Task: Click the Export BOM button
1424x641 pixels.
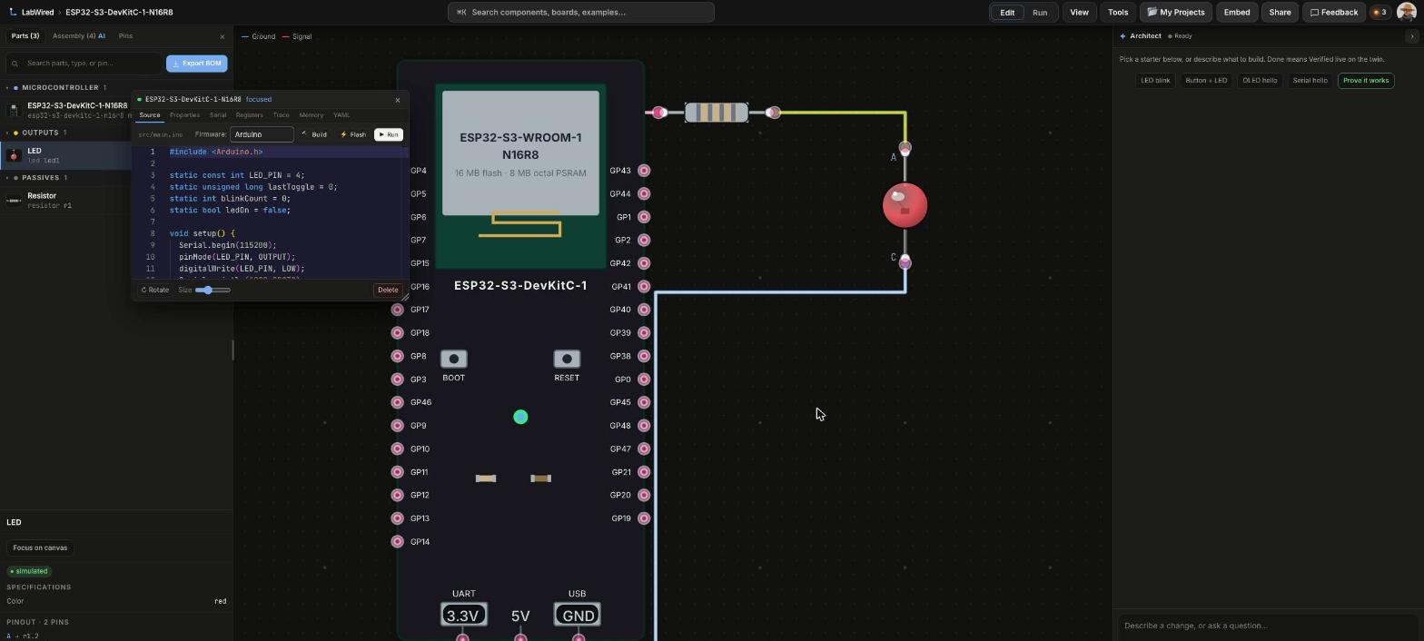Action: point(197,64)
